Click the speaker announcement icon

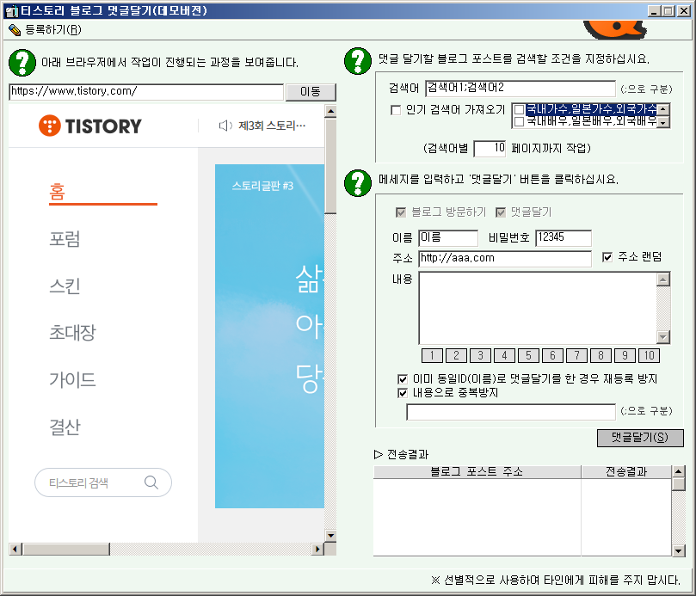point(225,126)
